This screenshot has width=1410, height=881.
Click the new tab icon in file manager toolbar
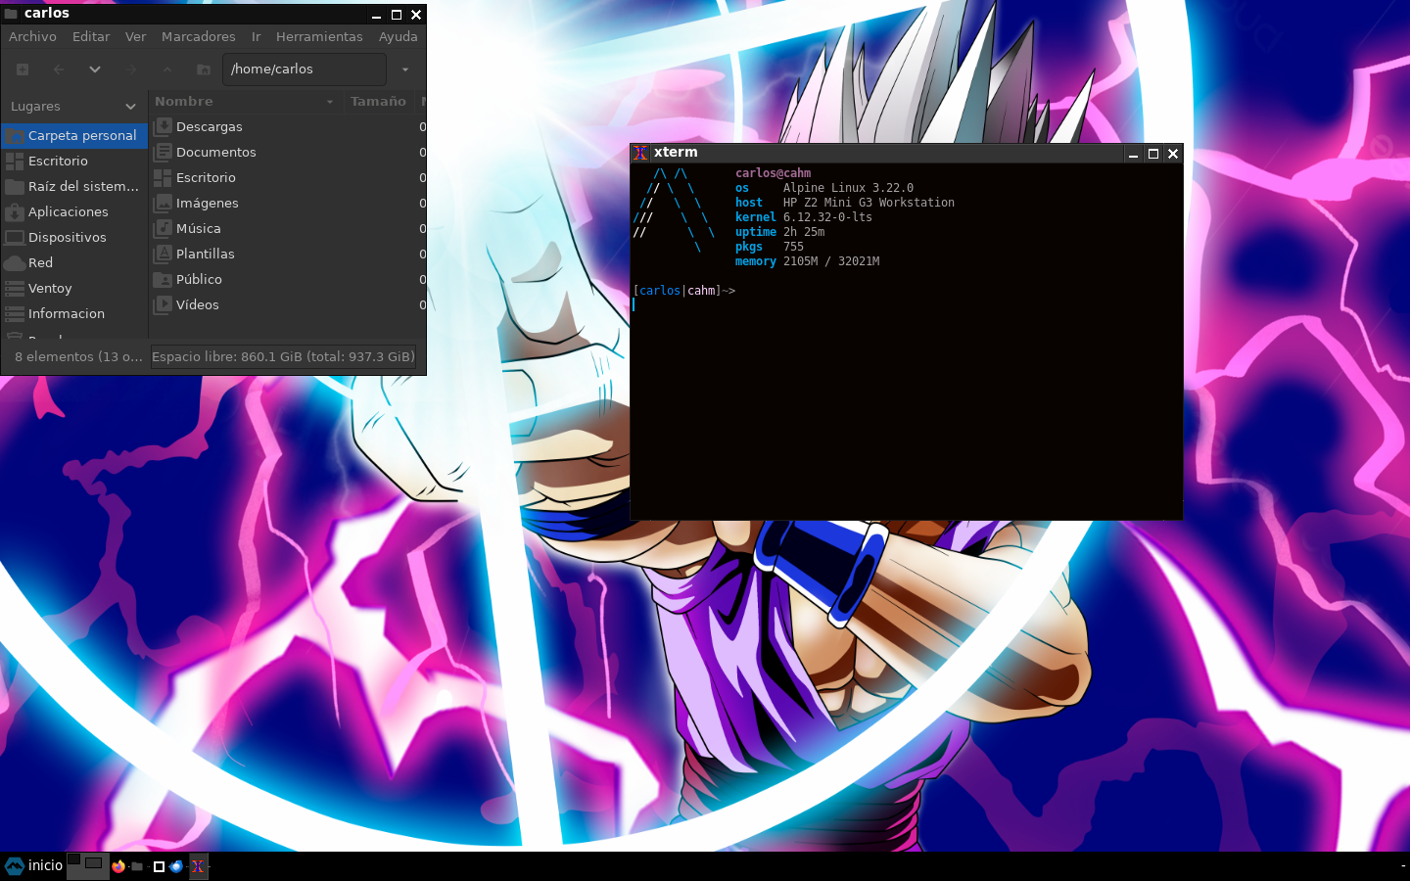tap(23, 70)
